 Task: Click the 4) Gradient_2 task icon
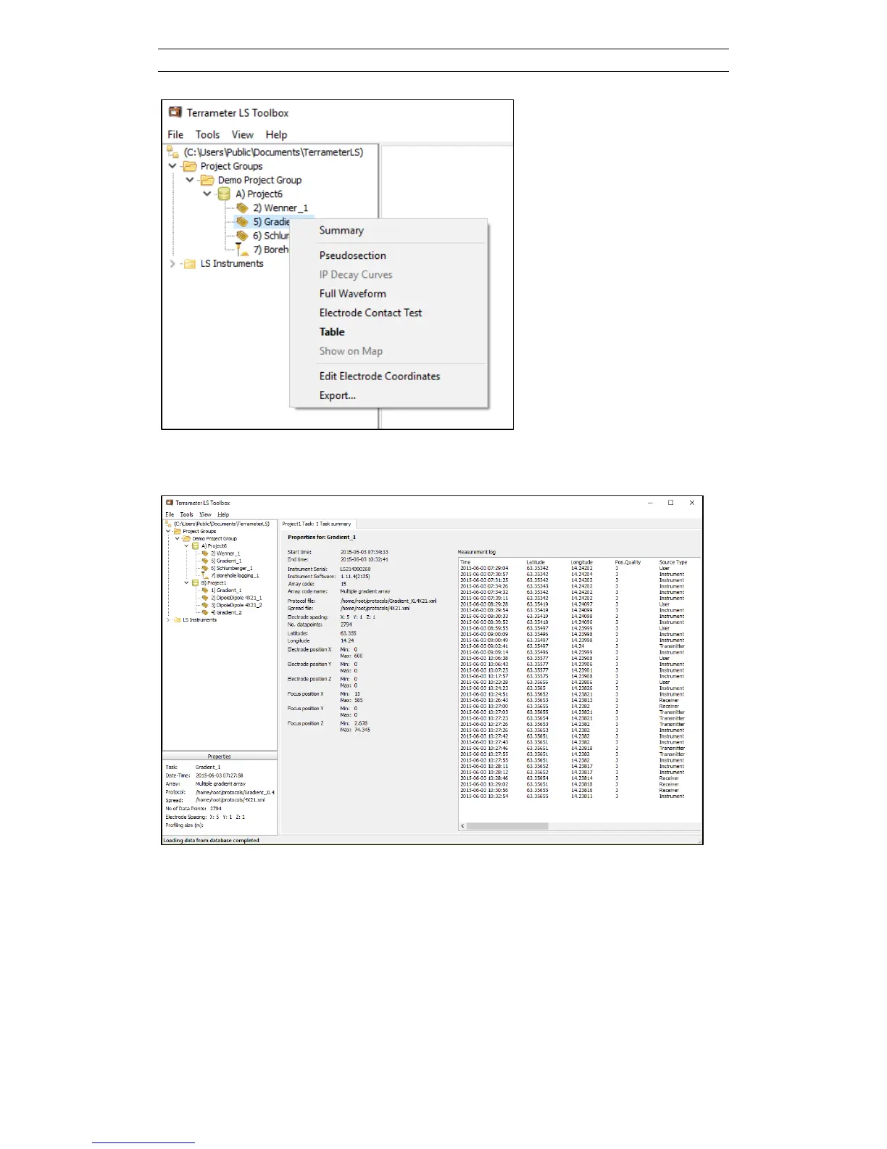coord(205,612)
